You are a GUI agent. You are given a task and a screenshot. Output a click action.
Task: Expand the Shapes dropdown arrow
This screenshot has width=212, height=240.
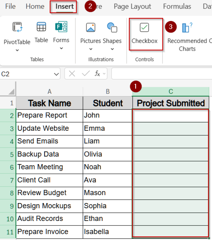coord(112,49)
